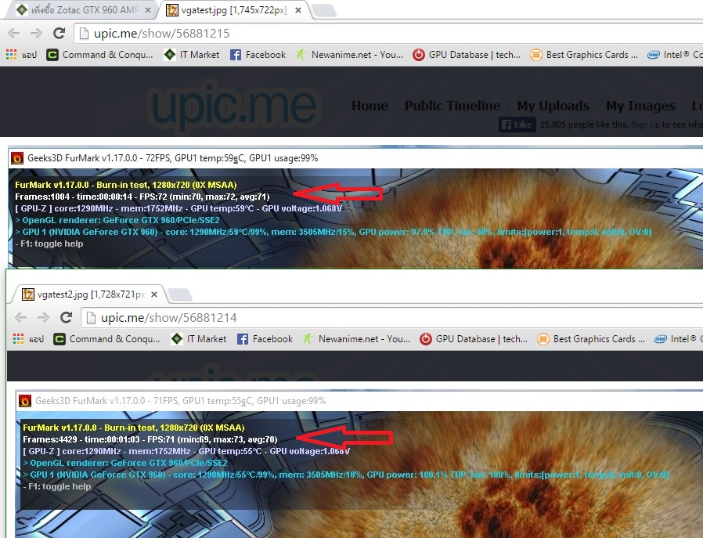Open GPU Database bookmark in top browser
The image size is (703, 538).
pyautogui.click(x=467, y=55)
